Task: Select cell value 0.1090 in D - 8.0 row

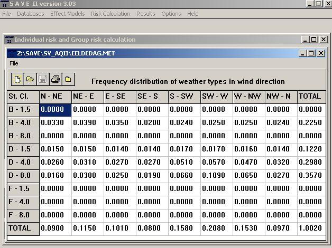Action: pyautogui.click(x=216, y=176)
